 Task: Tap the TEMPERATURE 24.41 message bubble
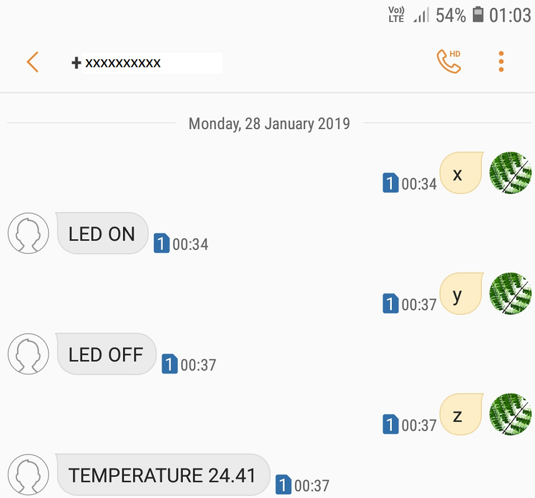[x=162, y=474]
